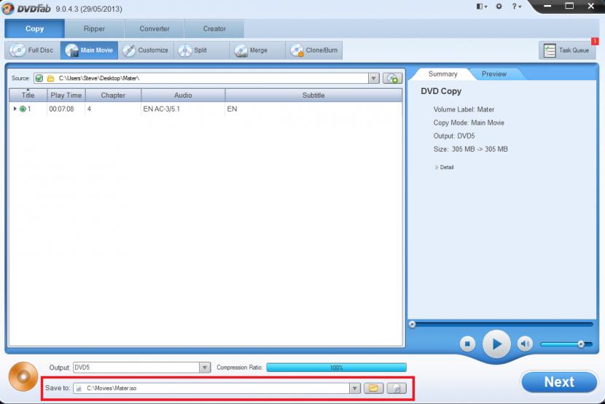Click the preview seek bar handle

coord(412,324)
